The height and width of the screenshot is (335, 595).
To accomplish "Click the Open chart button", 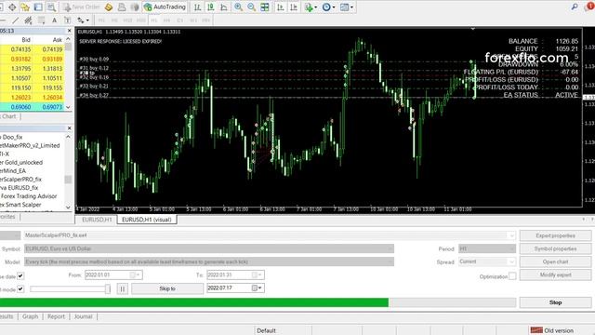I will (555, 261).
